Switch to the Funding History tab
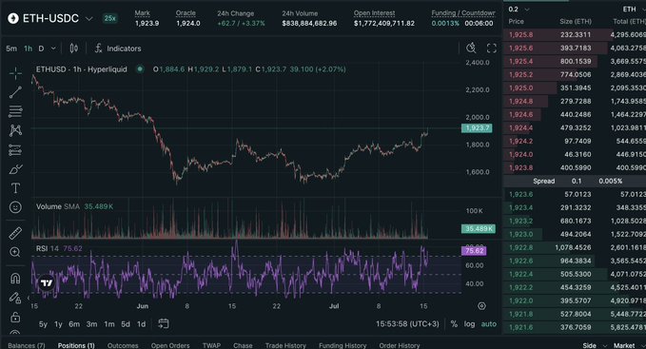The height and width of the screenshot is (349, 646). point(343,345)
